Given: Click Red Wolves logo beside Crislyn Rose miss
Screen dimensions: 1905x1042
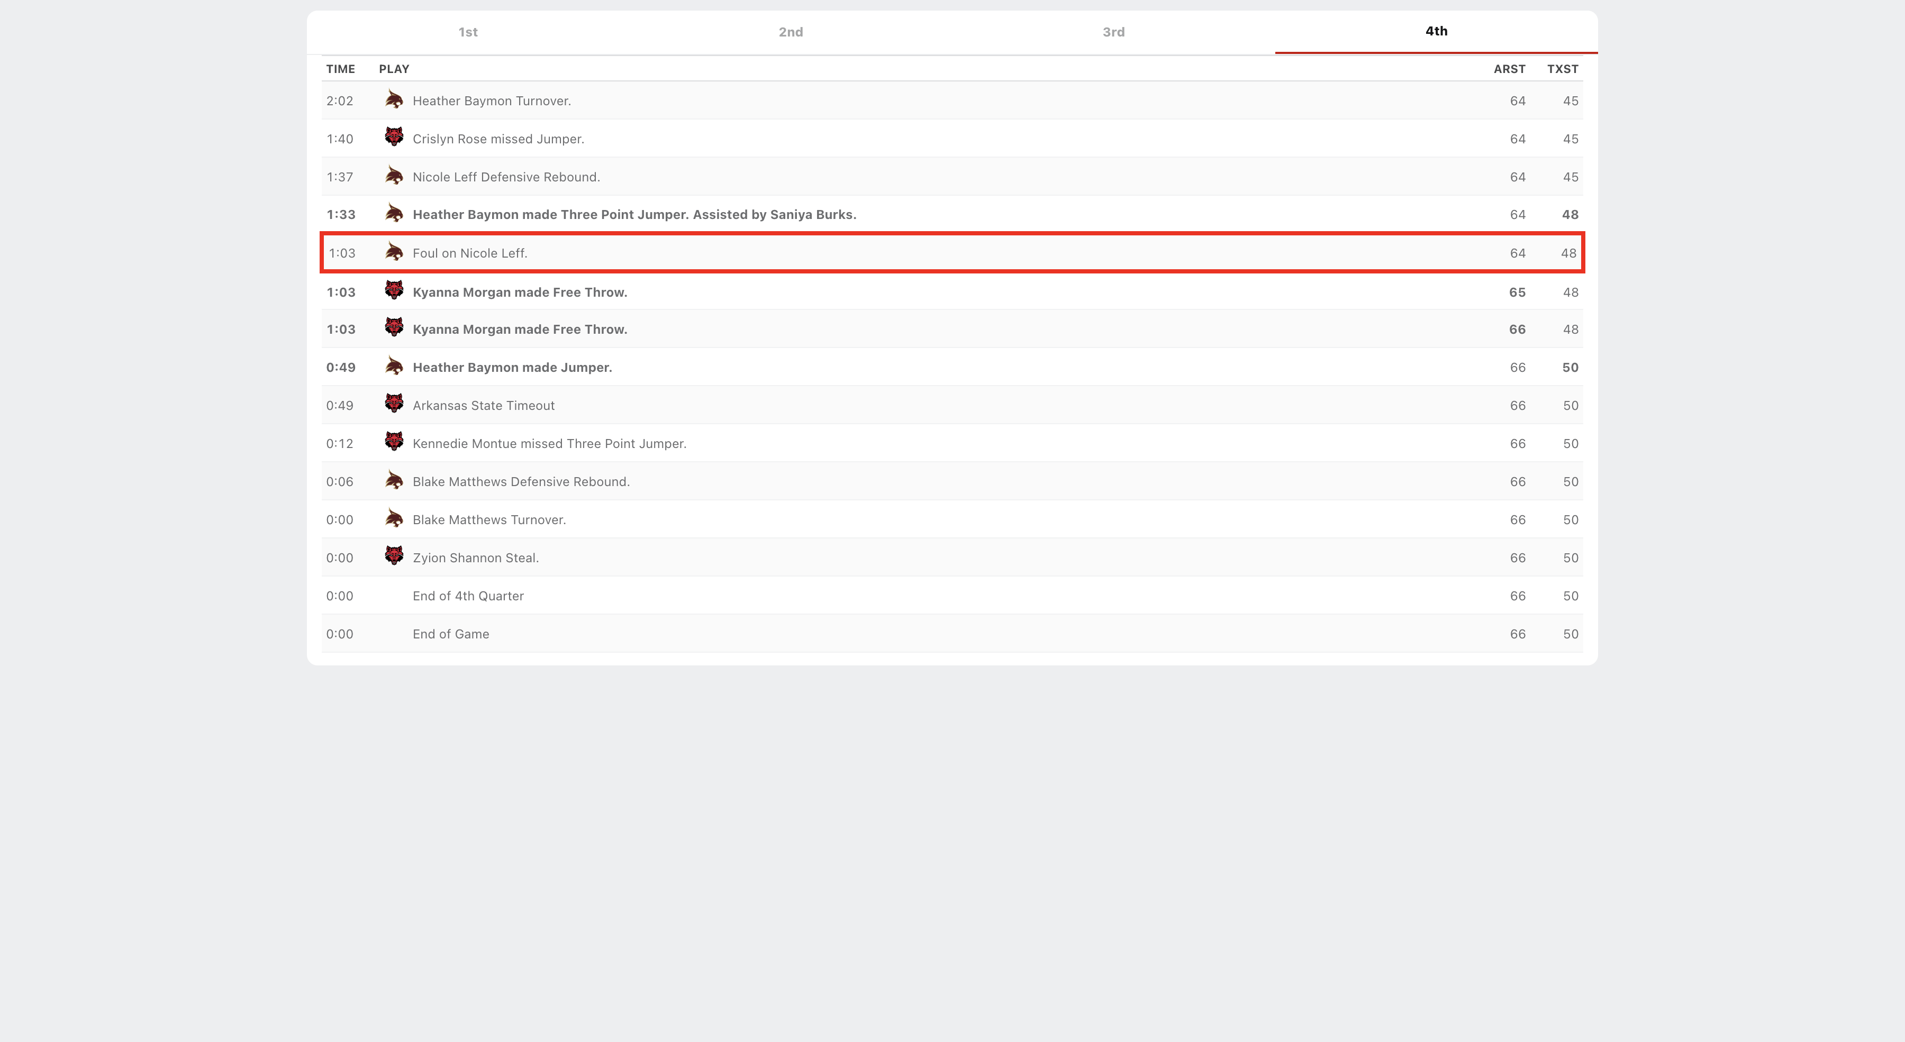Looking at the screenshot, I should (394, 138).
